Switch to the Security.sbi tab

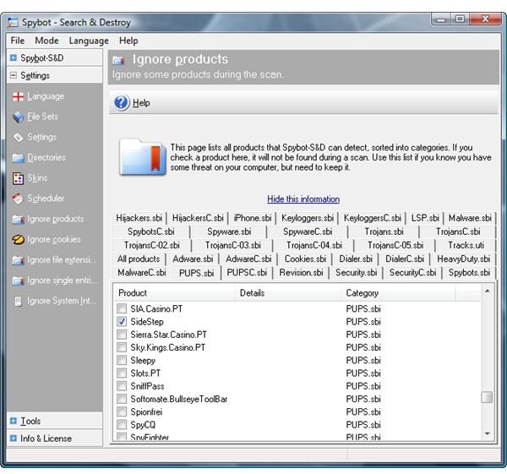(356, 273)
